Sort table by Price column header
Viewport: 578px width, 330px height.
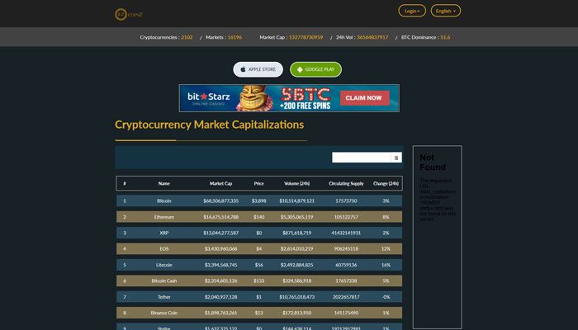(x=259, y=183)
